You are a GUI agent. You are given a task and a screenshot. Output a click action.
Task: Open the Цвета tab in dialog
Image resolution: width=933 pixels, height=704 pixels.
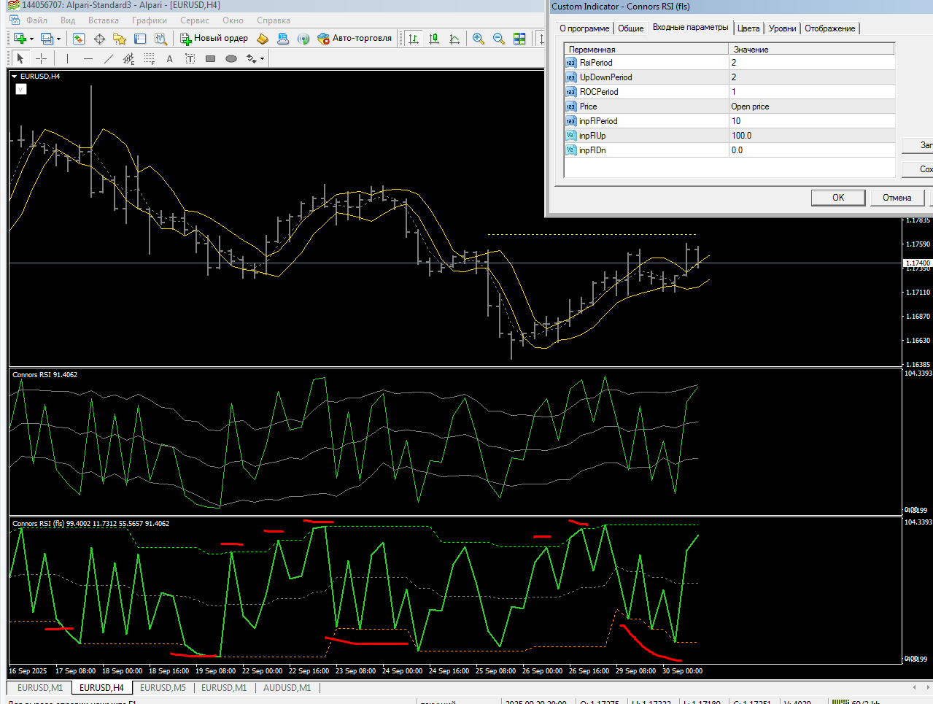point(748,28)
